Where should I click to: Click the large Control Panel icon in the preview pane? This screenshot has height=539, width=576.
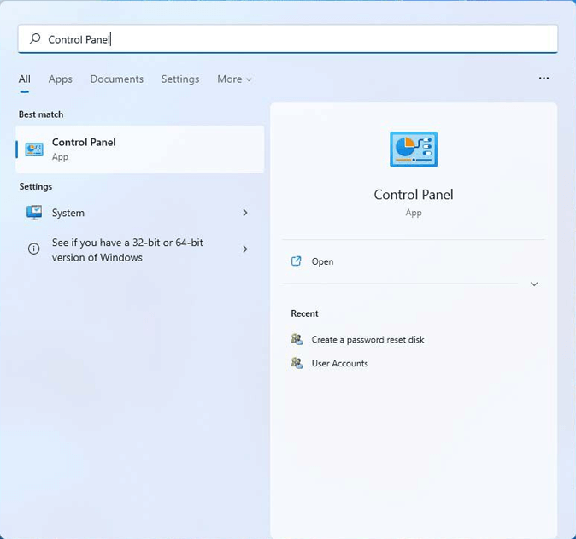(414, 150)
